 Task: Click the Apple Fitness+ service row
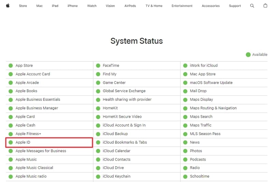pyautogui.click(x=28, y=134)
